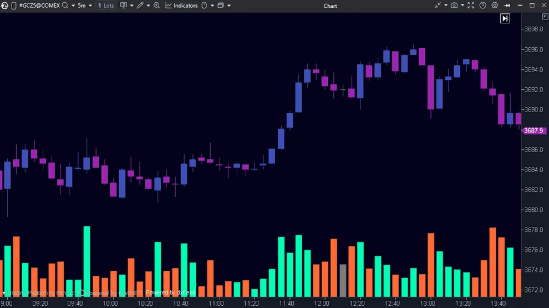Screen dimensions: 549x308
Task: Toggle the F button on price scale
Action: point(545,17)
